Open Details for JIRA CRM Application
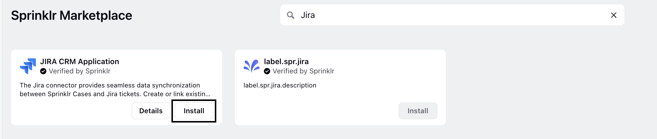The image size is (657, 139). 151,111
